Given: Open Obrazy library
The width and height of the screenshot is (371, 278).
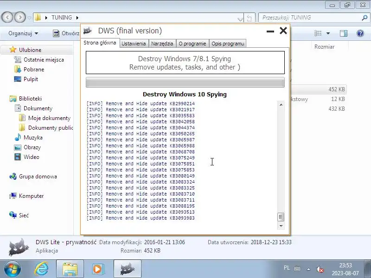Looking at the screenshot, I should tap(32, 147).
